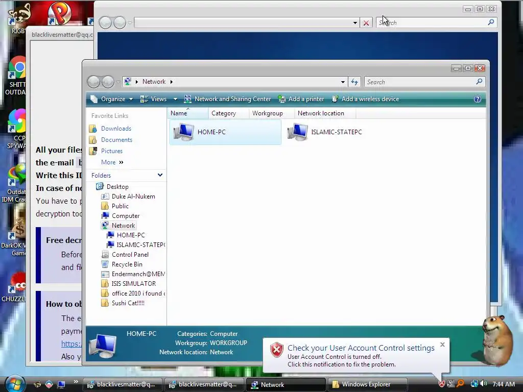
Task: Switch to Network taskbar button
Action: click(x=286, y=384)
